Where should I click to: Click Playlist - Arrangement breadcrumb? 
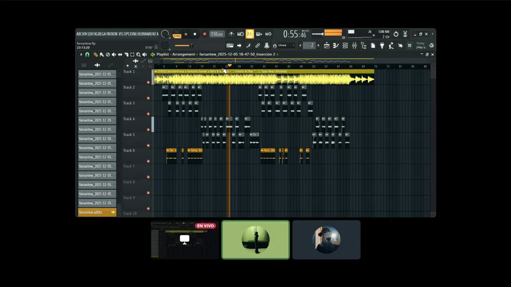coord(176,54)
